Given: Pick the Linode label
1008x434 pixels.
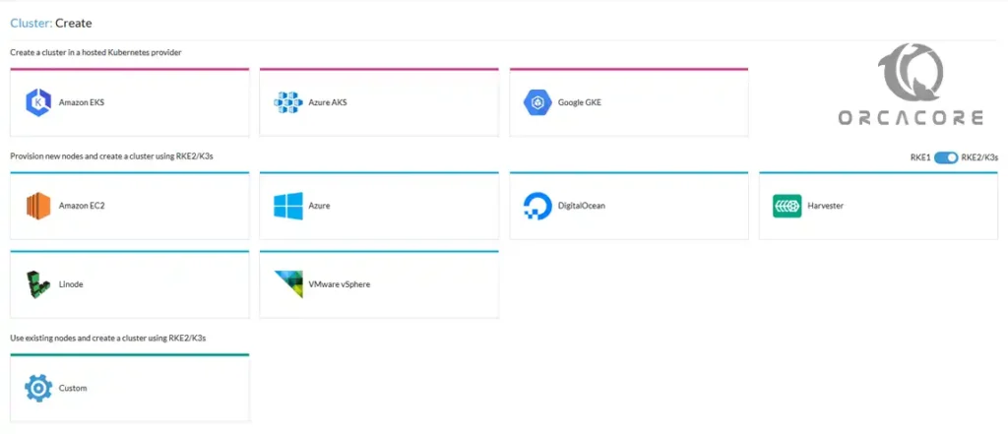Looking at the screenshot, I should pos(71,284).
